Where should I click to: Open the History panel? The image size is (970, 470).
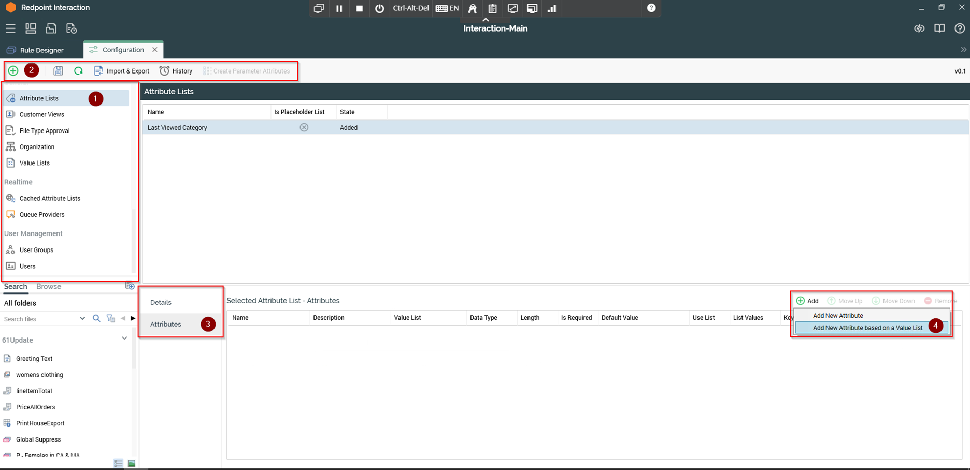[176, 71]
